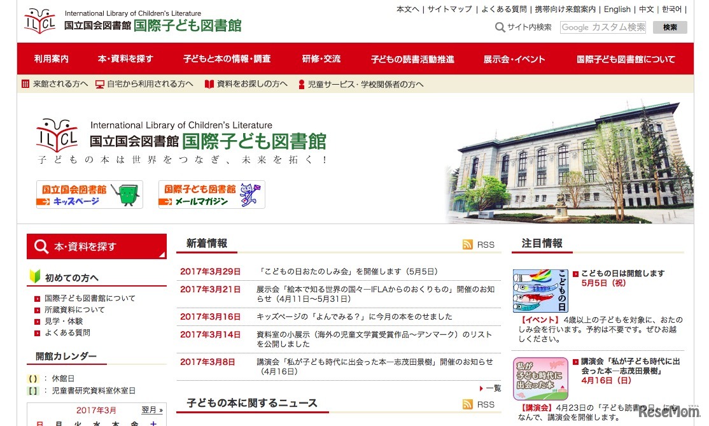The image size is (709, 426).
Task: Open the 国際子ども図書館について menu
Action: pyautogui.click(x=626, y=59)
